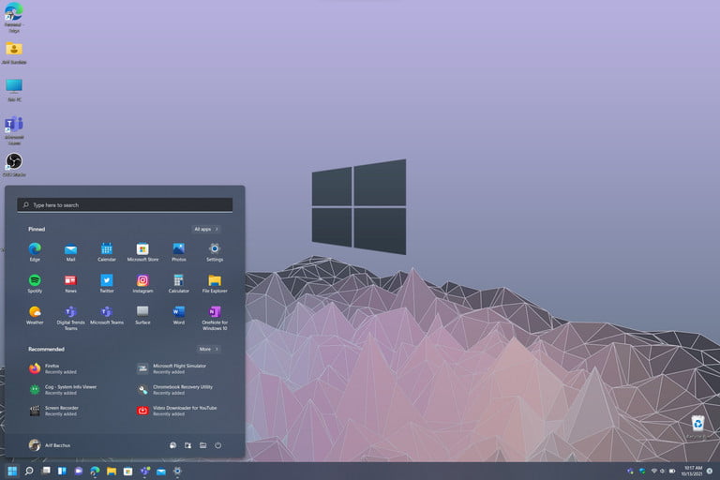Screen dimensions: 720x480
Task: Launch the pinned Photos app
Action: pyautogui.click(x=179, y=251)
